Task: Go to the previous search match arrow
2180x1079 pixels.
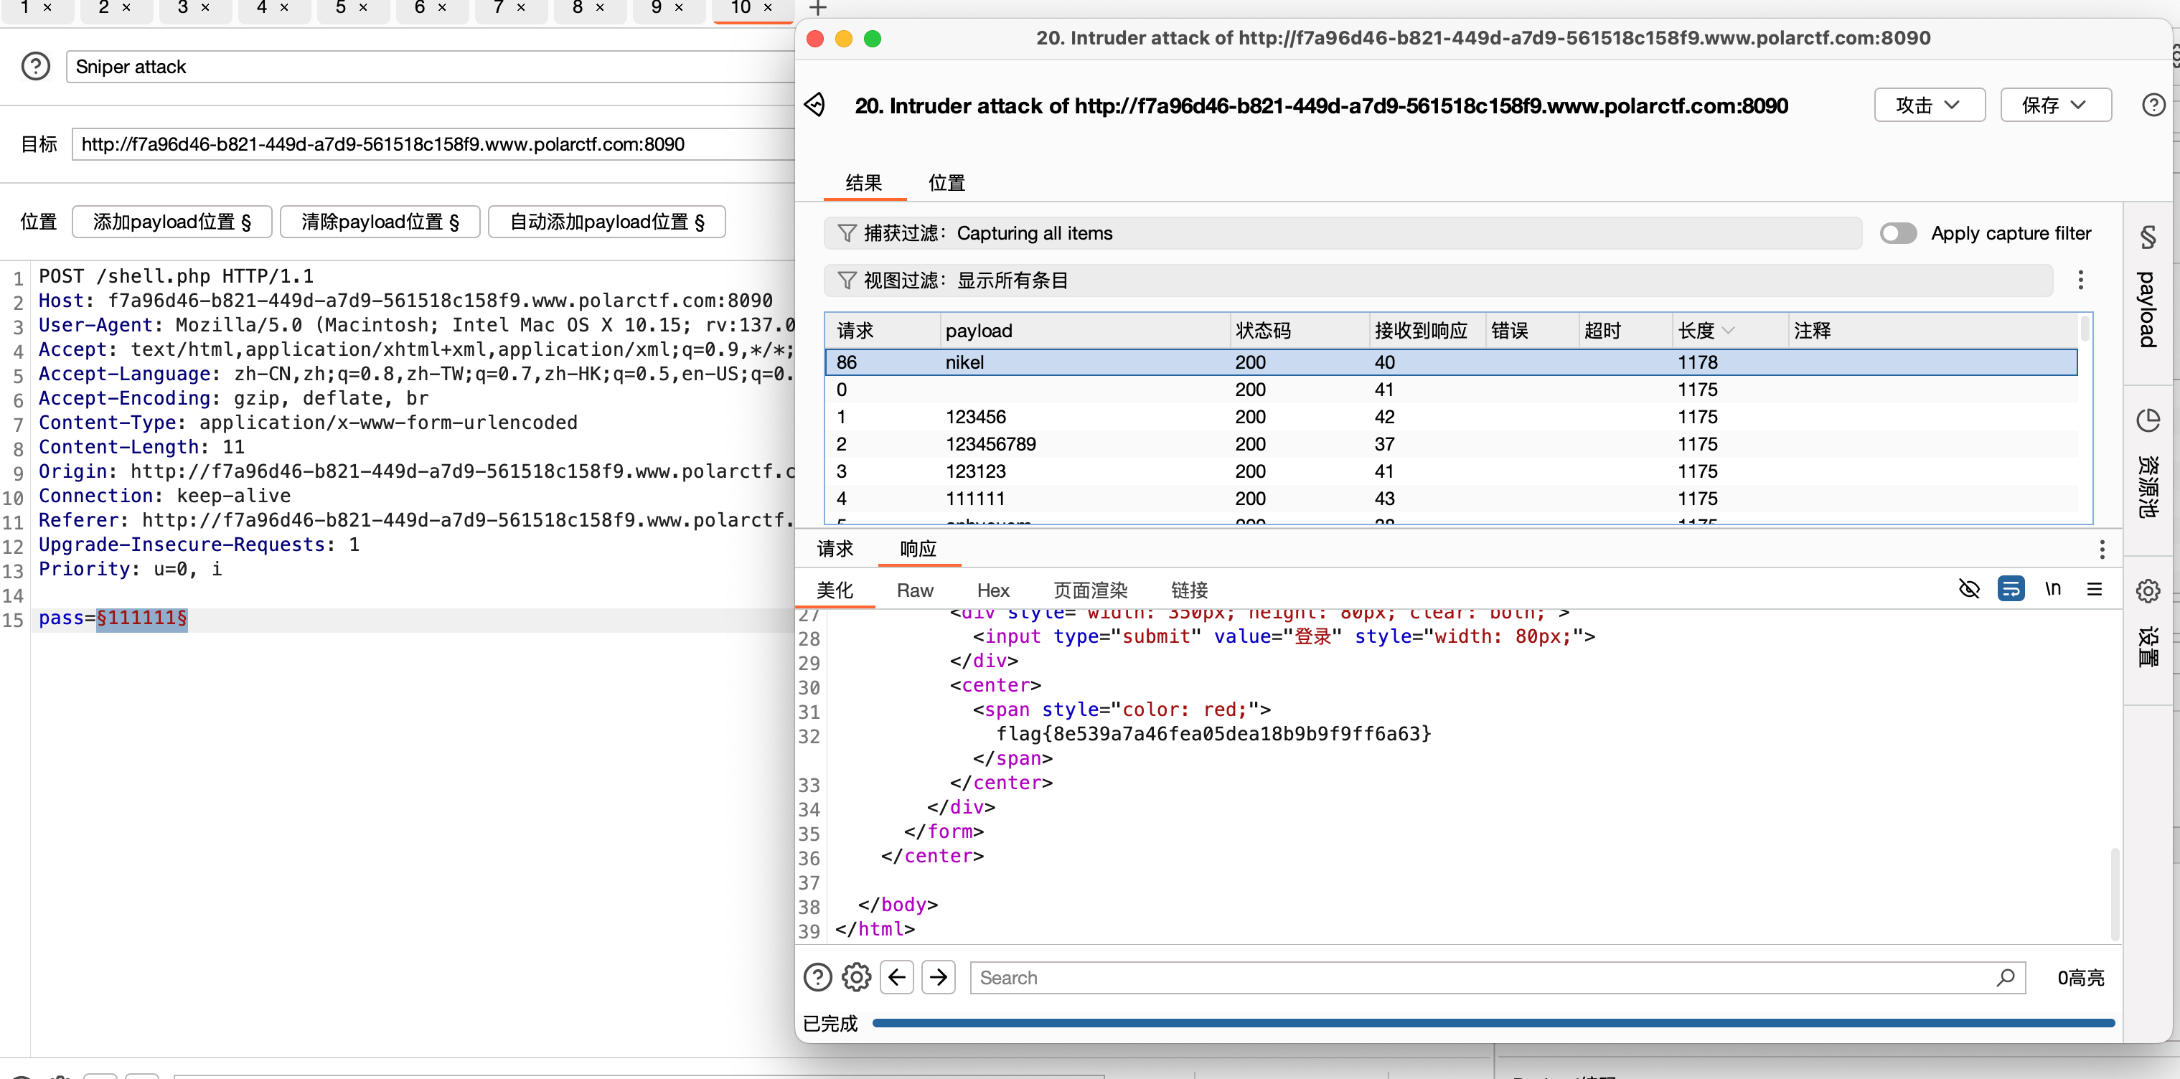Action: (x=897, y=977)
